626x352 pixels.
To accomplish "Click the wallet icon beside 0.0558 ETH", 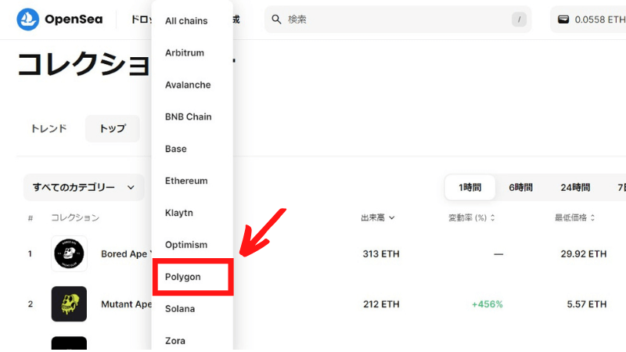I will (x=563, y=20).
